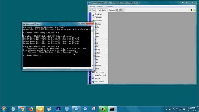Screen dimensions: 199x112
Task: Toggle Safe Mode in WinBox
Action: pyautogui.click(x=102, y=10)
